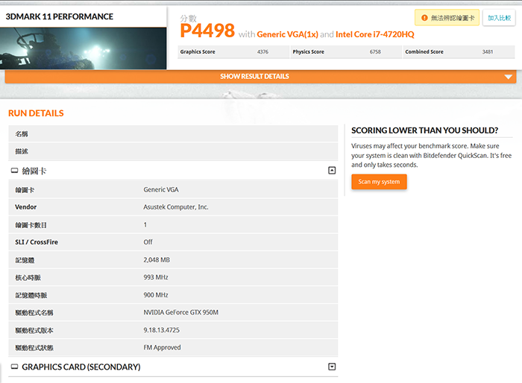522x383 pixels.
Task: Select NVIDIA GeForce GTX 950M driver name
Action: 180,312
